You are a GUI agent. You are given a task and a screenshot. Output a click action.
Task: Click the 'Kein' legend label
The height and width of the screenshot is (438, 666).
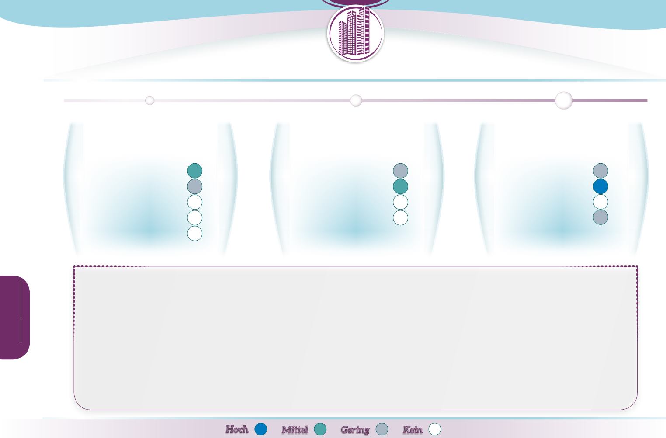click(413, 429)
